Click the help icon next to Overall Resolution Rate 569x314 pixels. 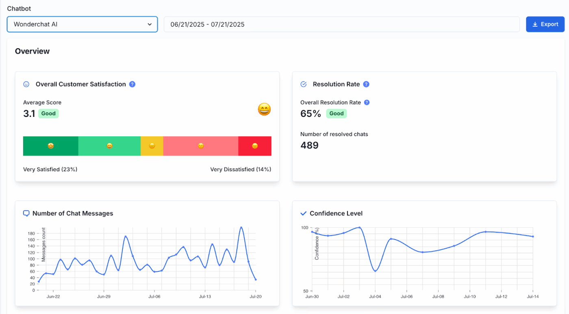pos(367,102)
